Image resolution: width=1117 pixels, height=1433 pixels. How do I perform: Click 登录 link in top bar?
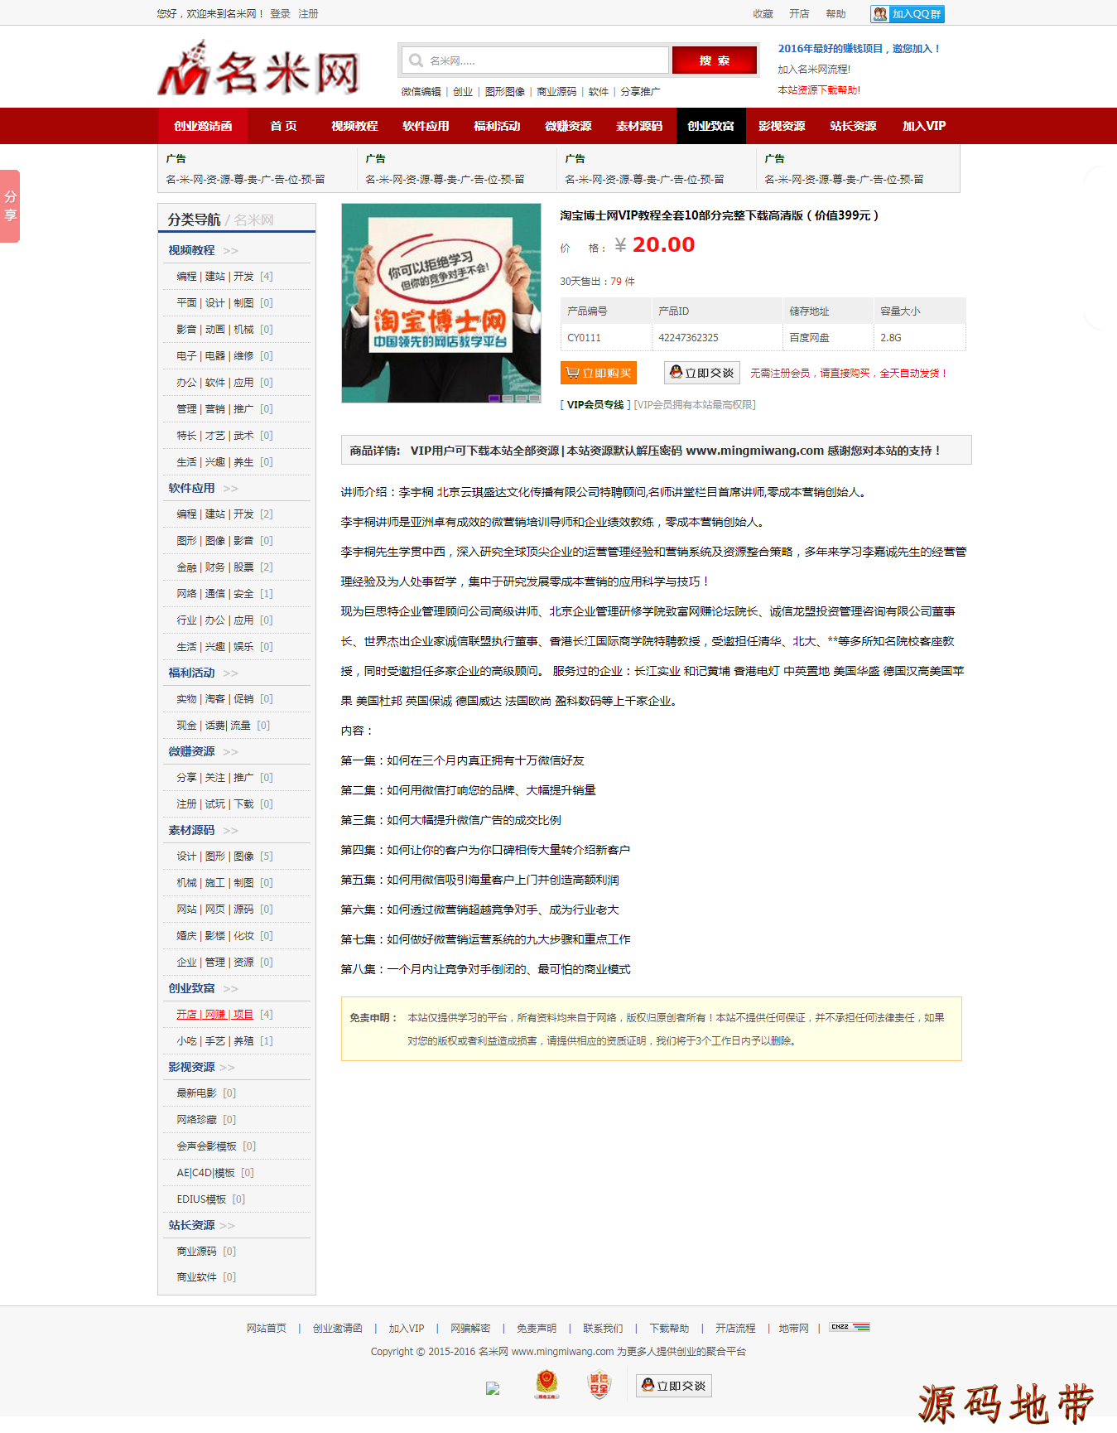click(280, 14)
